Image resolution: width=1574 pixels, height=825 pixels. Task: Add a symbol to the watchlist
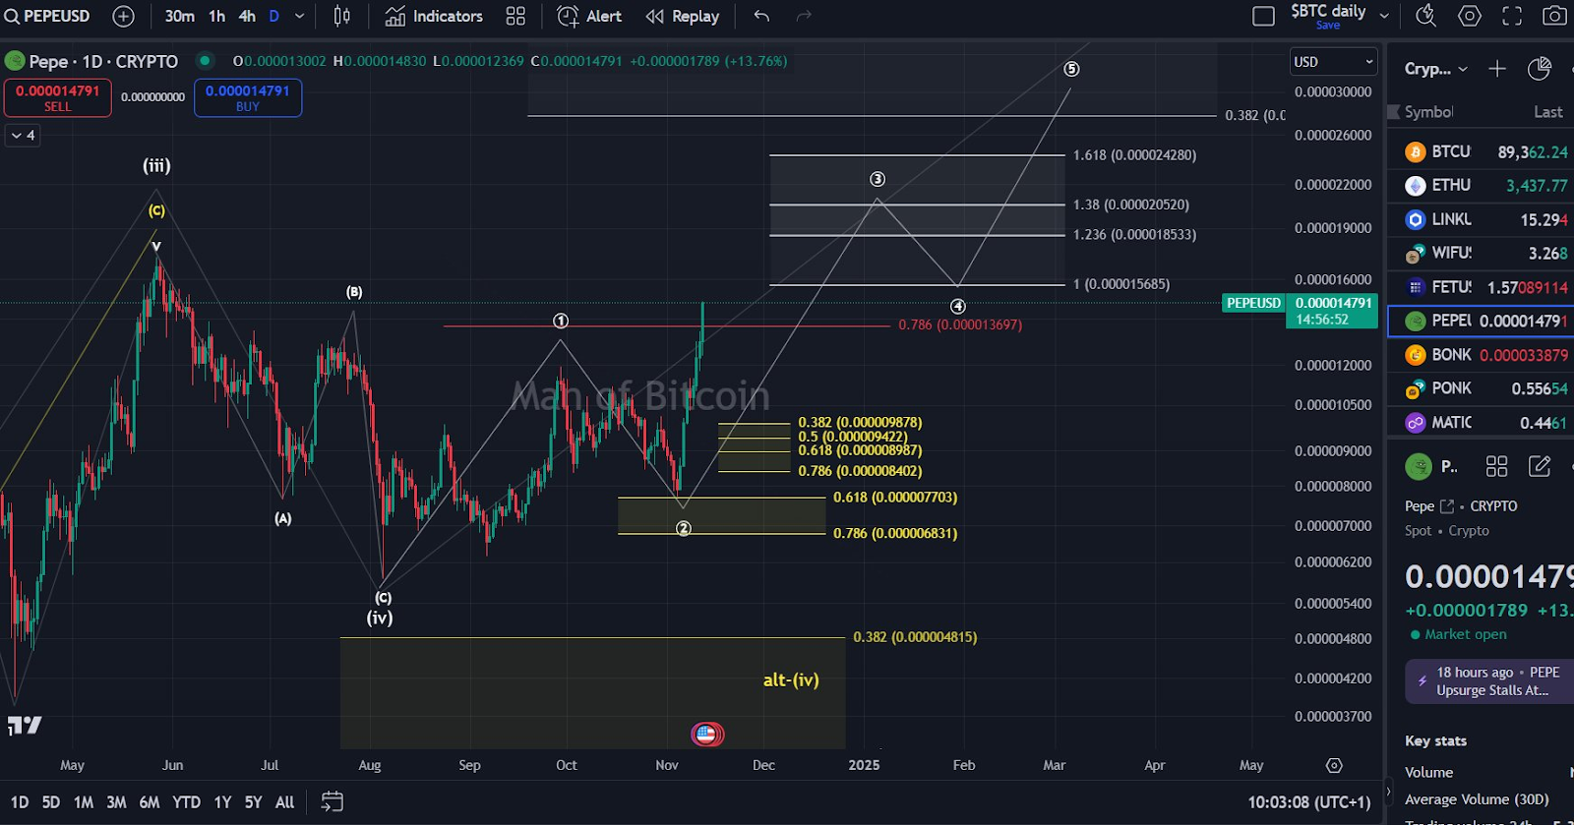click(1497, 69)
